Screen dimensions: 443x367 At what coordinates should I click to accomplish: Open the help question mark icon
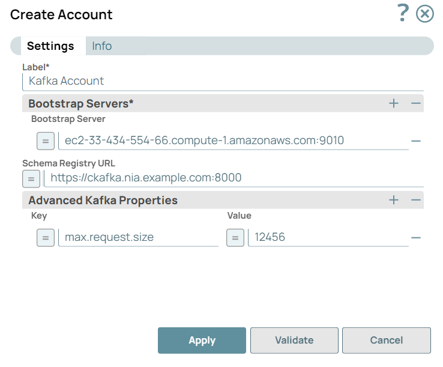(403, 13)
